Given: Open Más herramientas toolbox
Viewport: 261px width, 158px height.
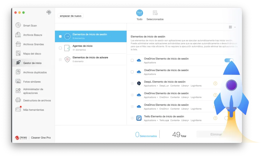Looking at the screenshot, I should (x=33, y=110).
